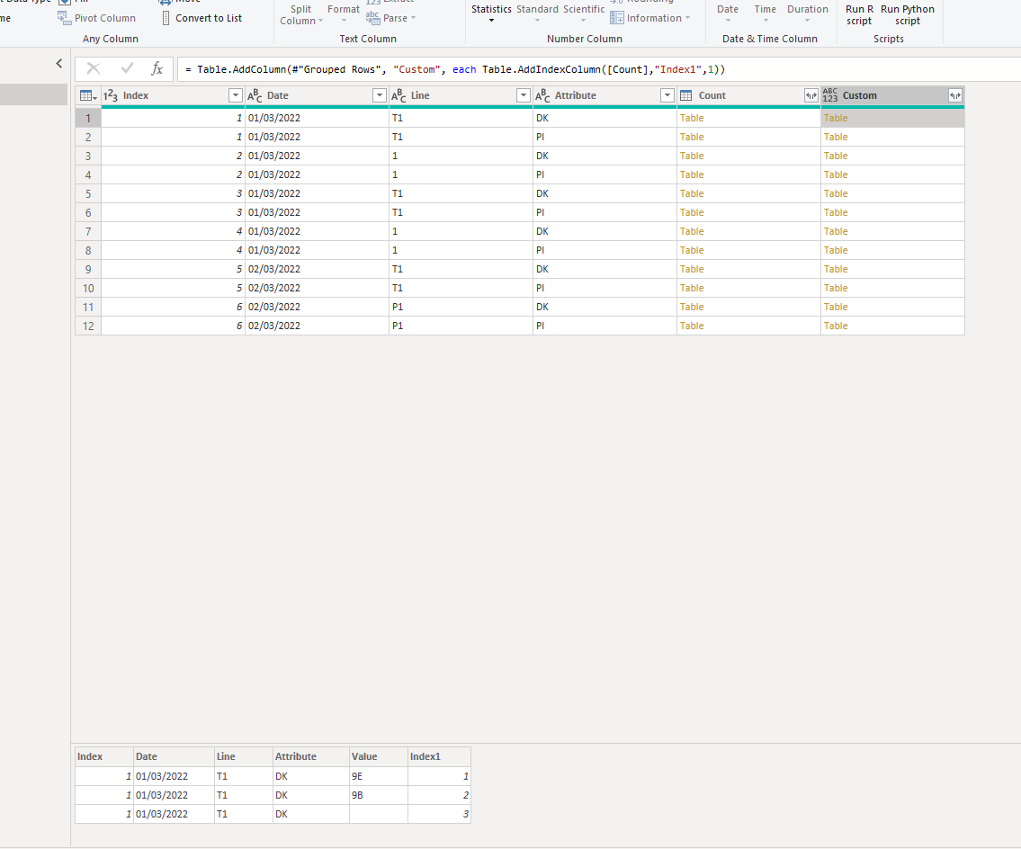Cancel the formula edit with X icon

(x=94, y=69)
